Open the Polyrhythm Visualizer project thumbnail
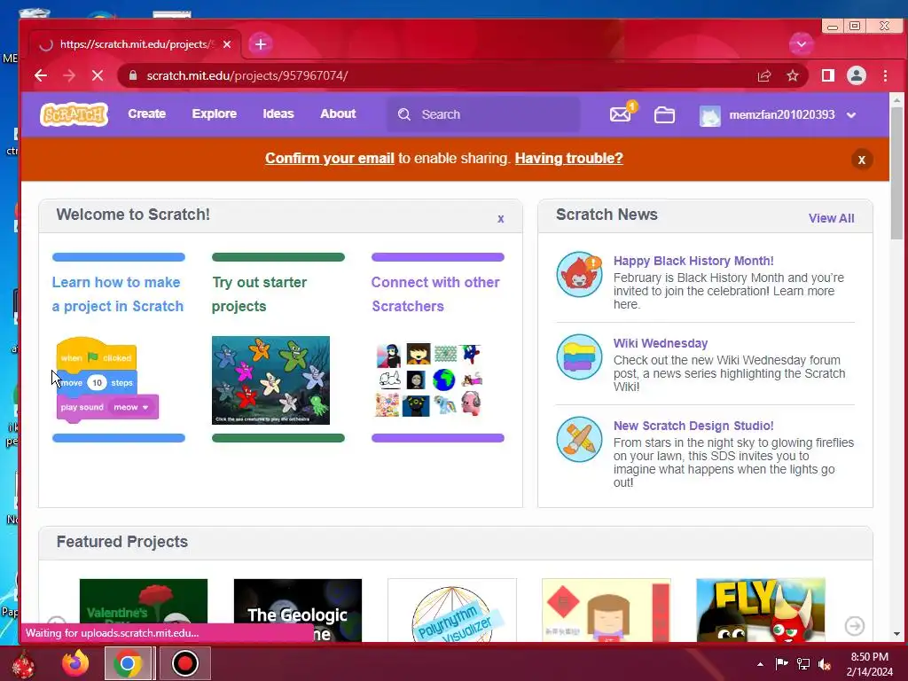The height and width of the screenshot is (681, 908). coord(451,610)
